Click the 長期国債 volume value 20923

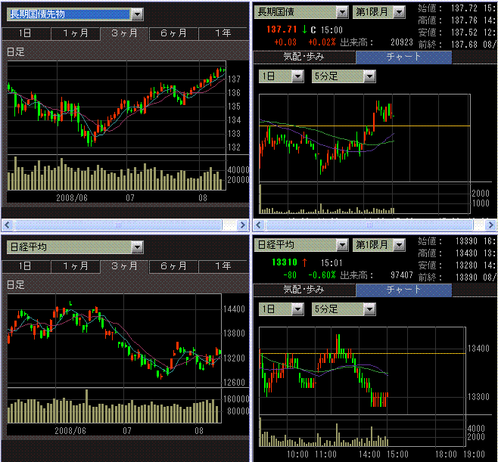[402, 42]
